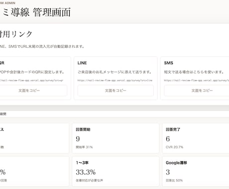
Task: Click the value 9 under 回答開始
Action: click(78, 139)
